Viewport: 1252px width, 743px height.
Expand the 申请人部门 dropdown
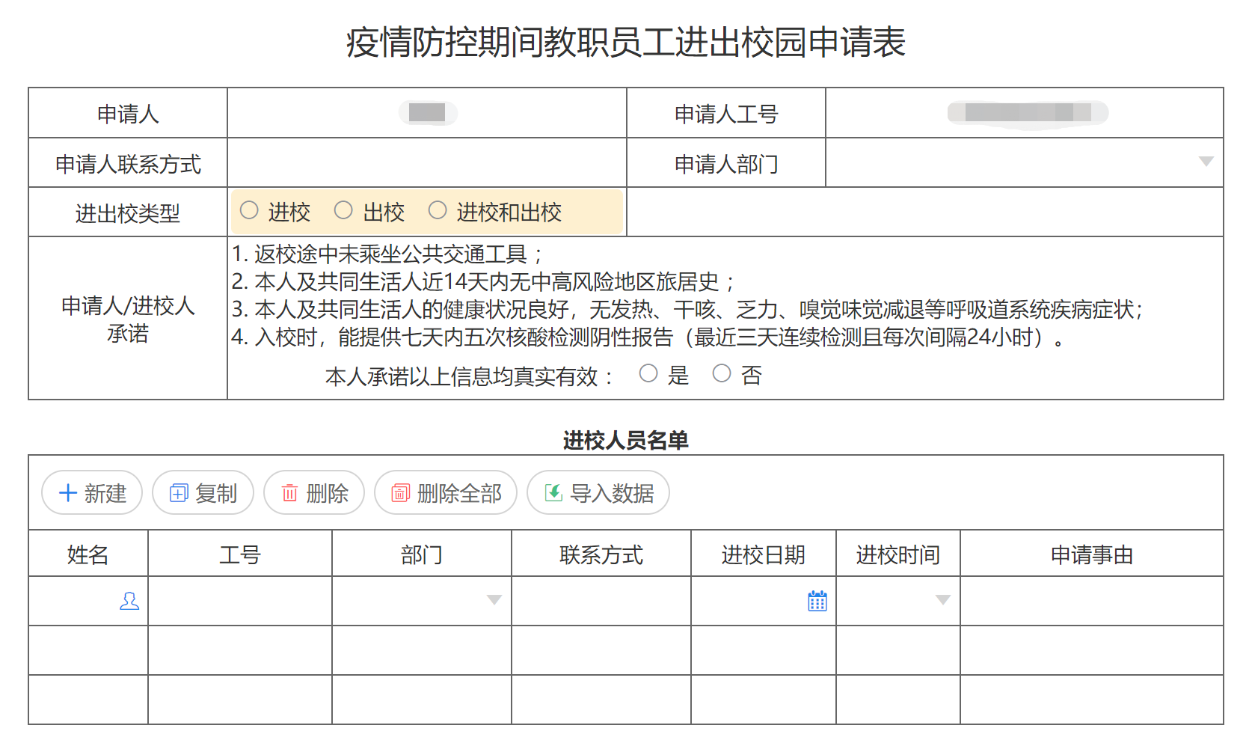point(1206,162)
